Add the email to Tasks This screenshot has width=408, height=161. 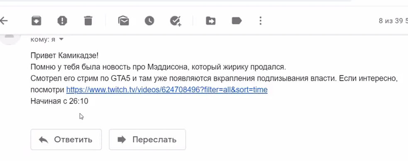[x=176, y=21]
